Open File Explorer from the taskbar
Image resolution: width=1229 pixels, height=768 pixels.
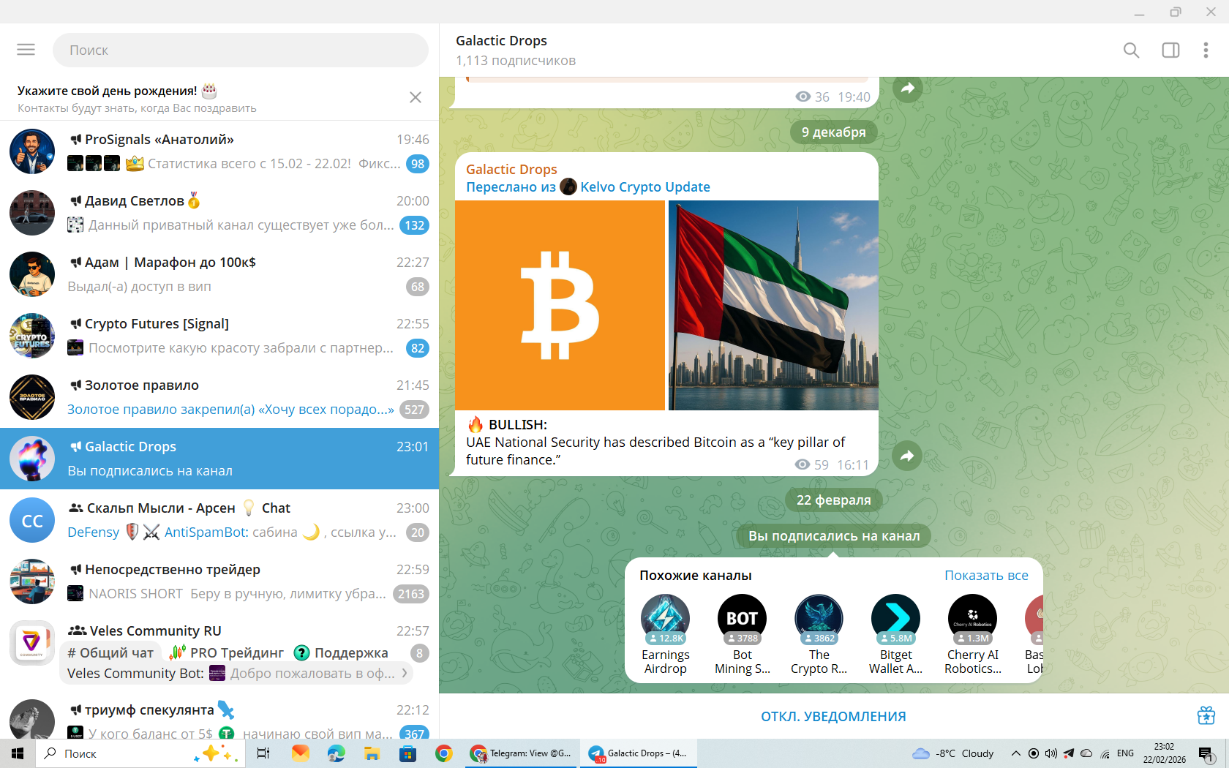pos(372,753)
